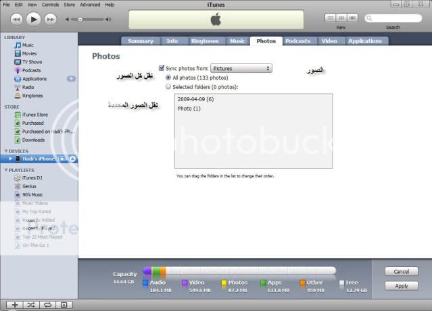
Task: Open Movies library in sidebar
Action: (x=29, y=53)
